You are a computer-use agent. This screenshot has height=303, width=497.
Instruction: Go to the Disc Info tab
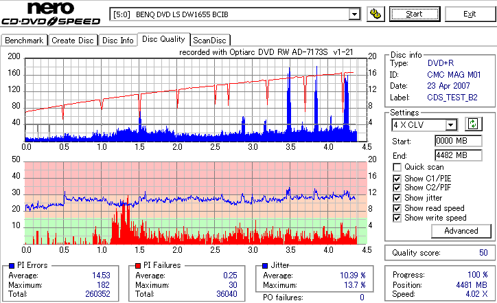pos(118,41)
